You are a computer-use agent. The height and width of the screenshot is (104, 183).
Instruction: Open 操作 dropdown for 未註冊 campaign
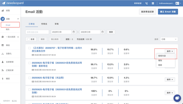click(170, 79)
